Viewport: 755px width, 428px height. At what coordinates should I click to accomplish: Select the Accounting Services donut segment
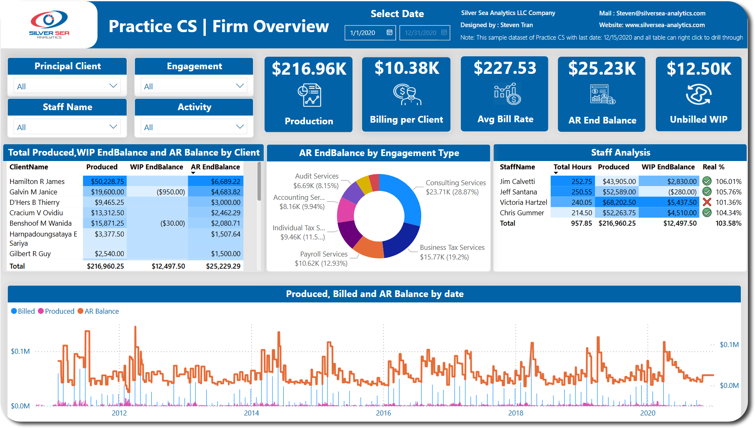[346, 209]
